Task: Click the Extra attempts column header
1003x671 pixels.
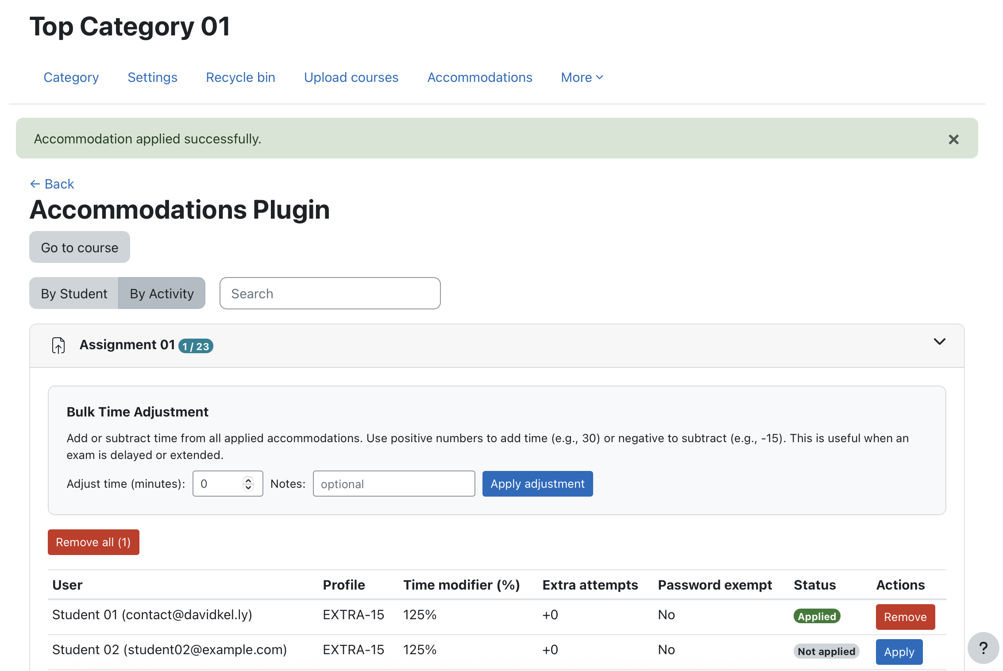Action: click(590, 585)
